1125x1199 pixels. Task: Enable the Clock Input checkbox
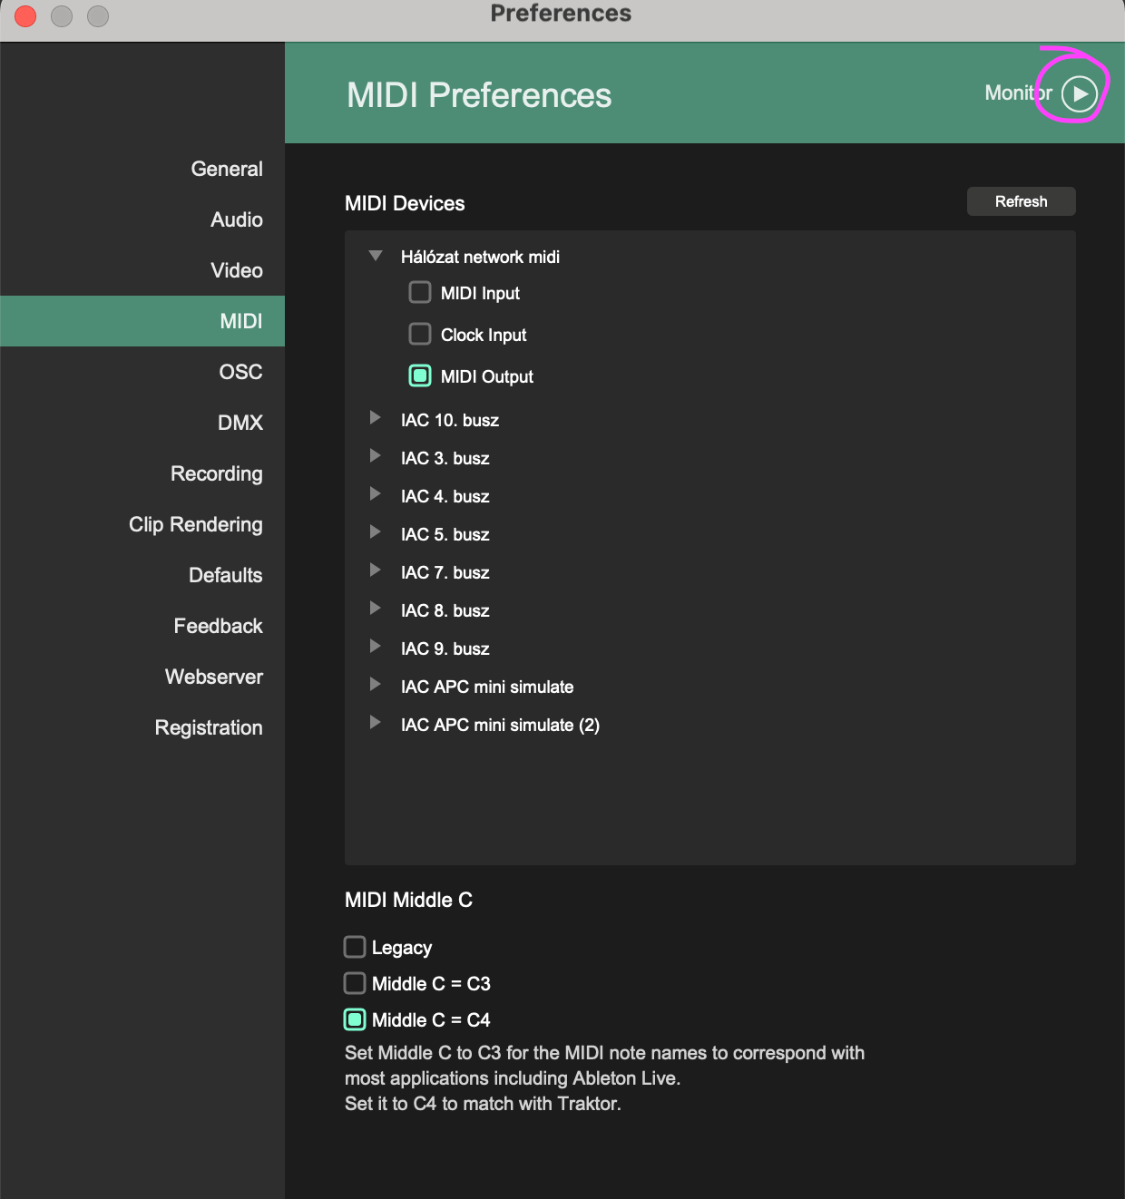coord(420,334)
